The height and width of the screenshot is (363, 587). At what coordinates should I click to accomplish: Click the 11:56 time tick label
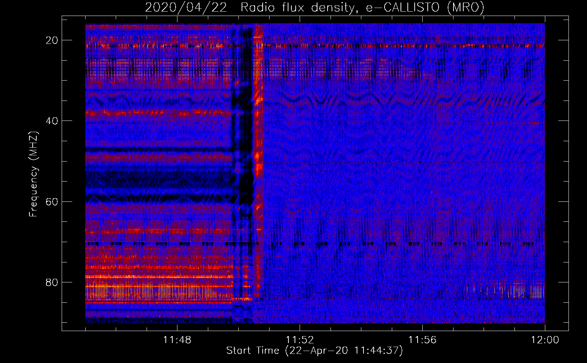422,340
